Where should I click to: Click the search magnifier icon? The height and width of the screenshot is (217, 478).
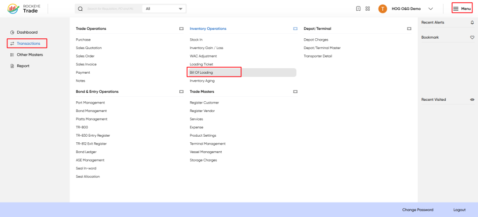click(x=80, y=9)
